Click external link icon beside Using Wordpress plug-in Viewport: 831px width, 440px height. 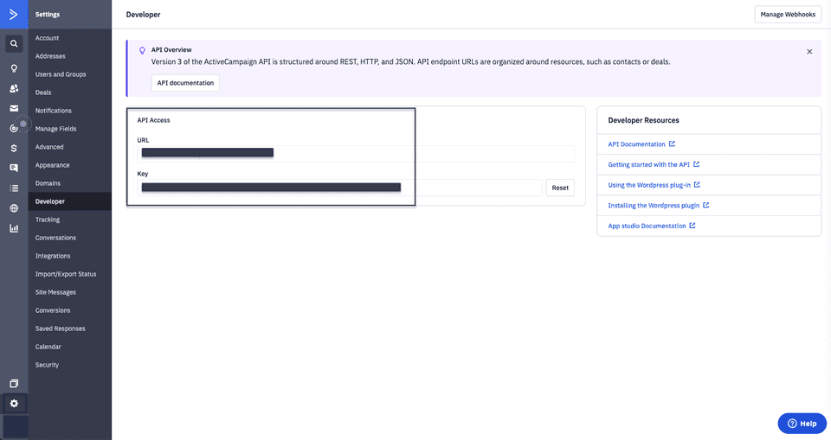[x=697, y=184]
